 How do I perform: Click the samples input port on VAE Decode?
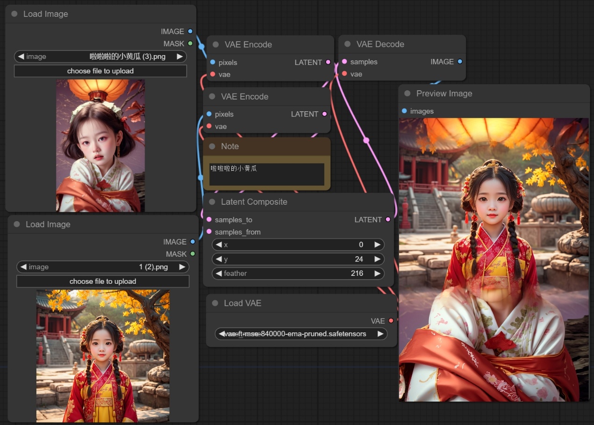[x=344, y=62]
